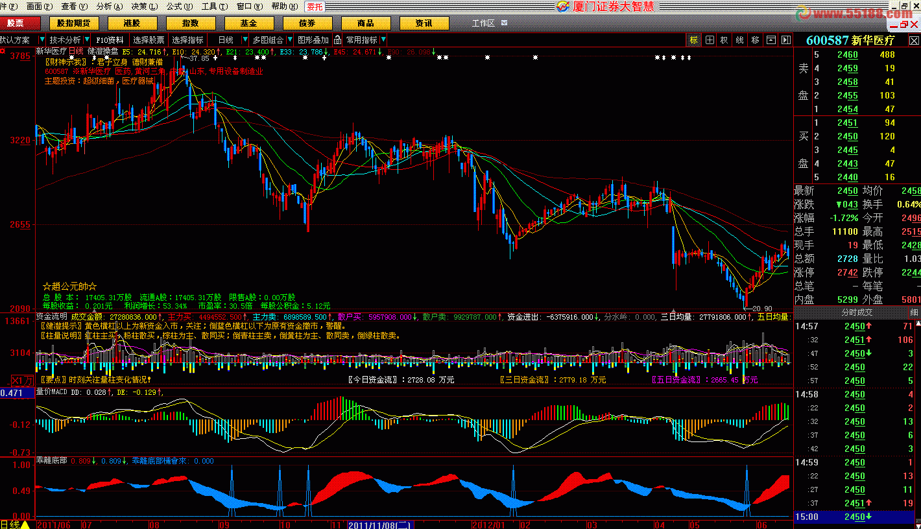This screenshot has height=529, width=921.
Task: Switch to the 港股 tab
Action: tap(132, 23)
